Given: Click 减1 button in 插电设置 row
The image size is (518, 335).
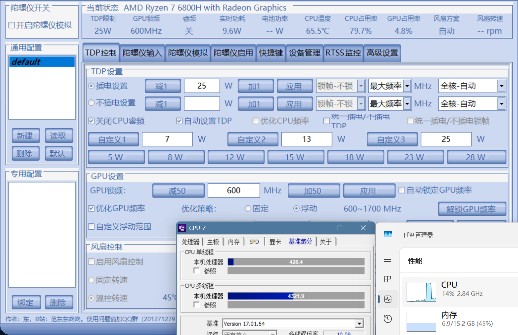Looking at the screenshot, I should tap(163, 86).
